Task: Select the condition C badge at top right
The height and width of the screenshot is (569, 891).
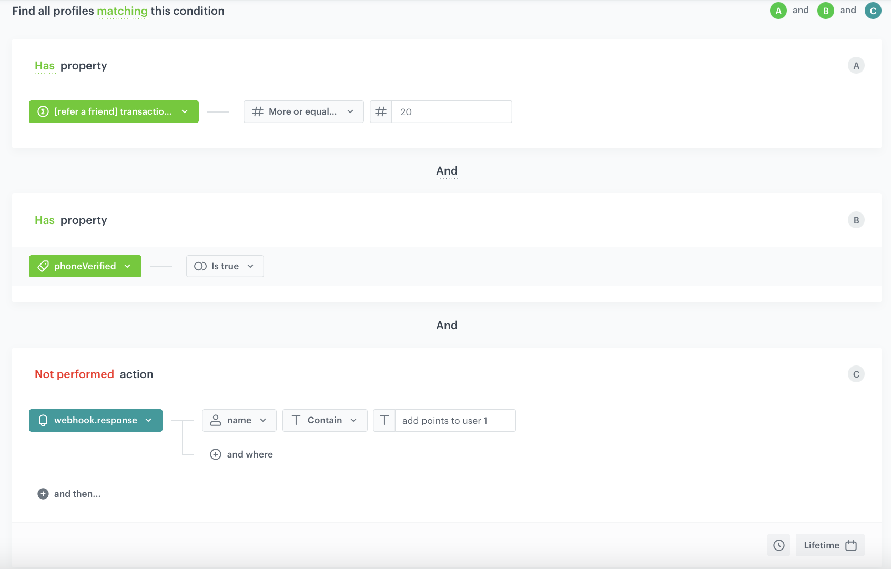Action: (873, 10)
